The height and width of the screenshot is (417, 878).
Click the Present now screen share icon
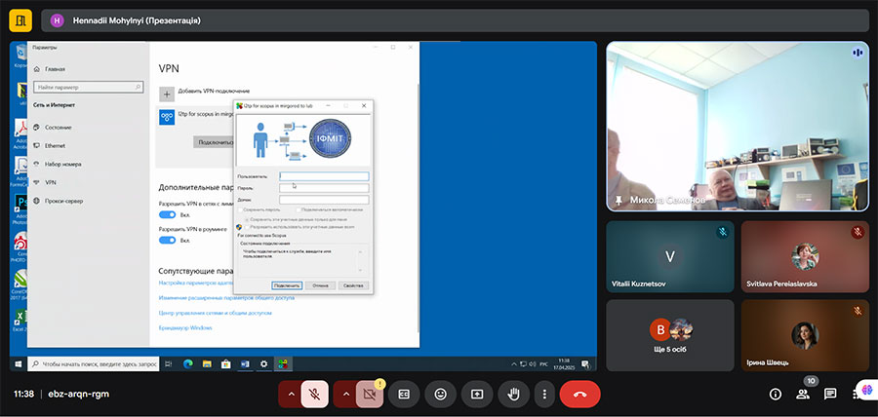click(x=477, y=394)
